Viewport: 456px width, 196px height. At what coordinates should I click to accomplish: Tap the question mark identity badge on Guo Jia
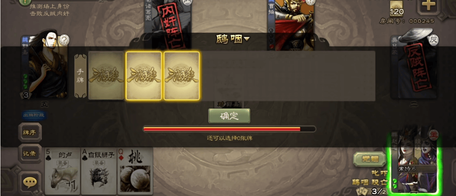(x=64, y=40)
